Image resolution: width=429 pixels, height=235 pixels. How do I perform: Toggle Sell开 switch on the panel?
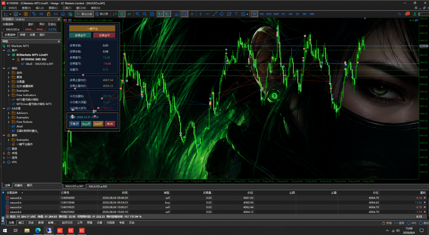coord(98,124)
